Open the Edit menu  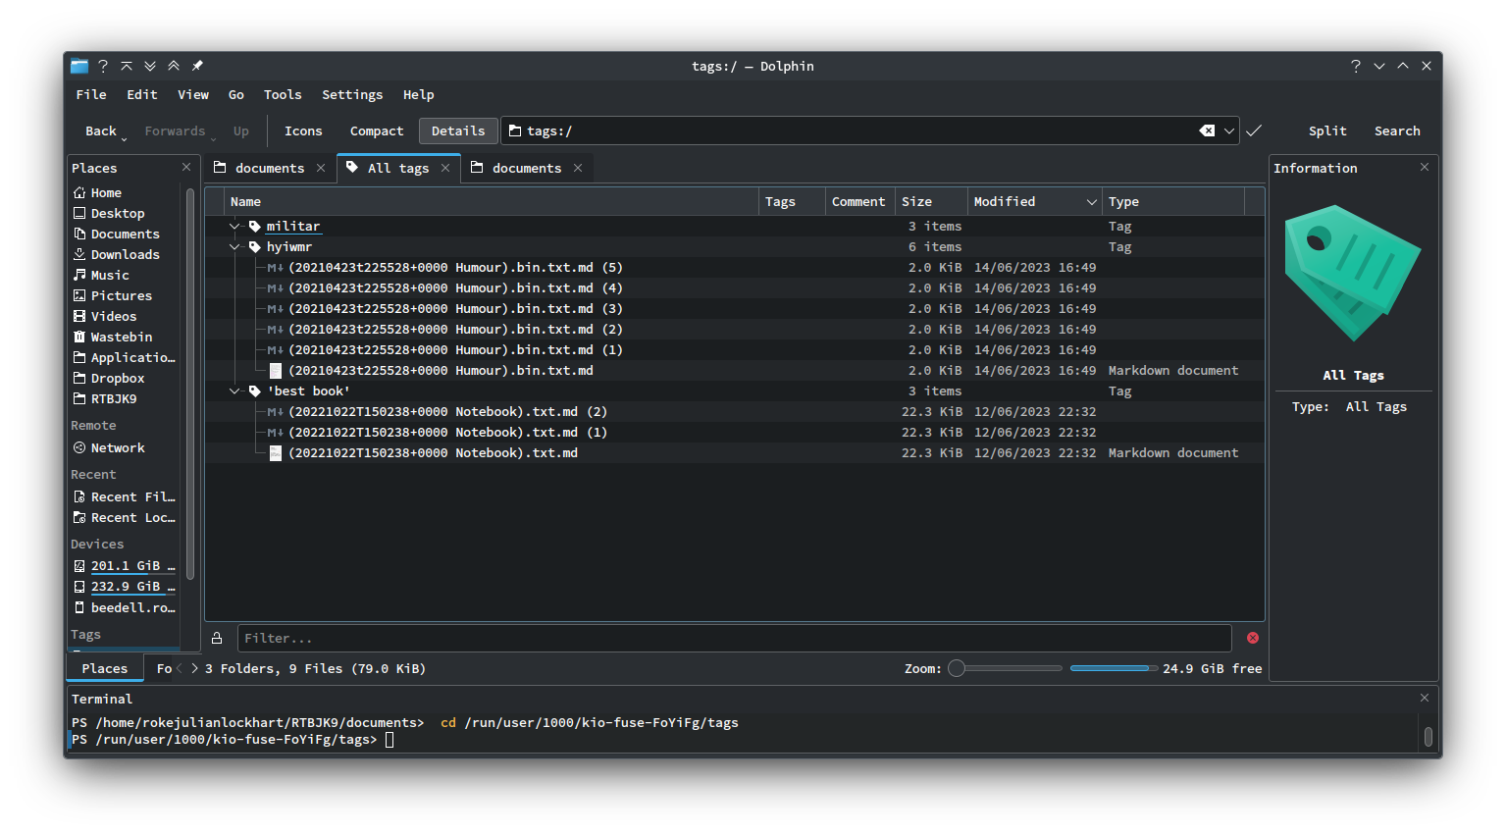[142, 95]
